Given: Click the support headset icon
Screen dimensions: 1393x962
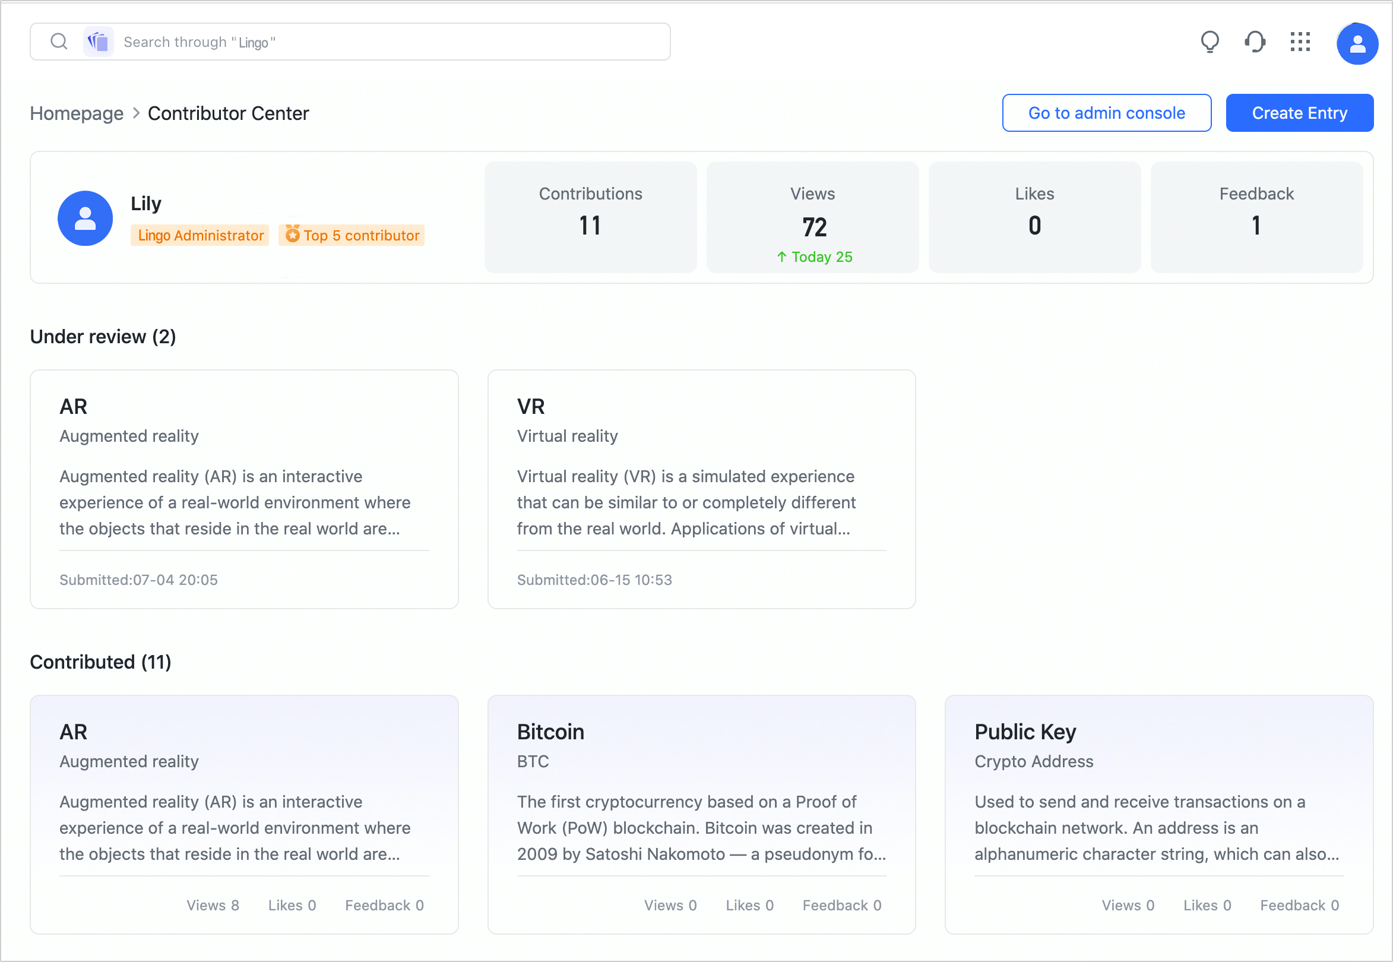Looking at the screenshot, I should pyautogui.click(x=1255, y=42).
